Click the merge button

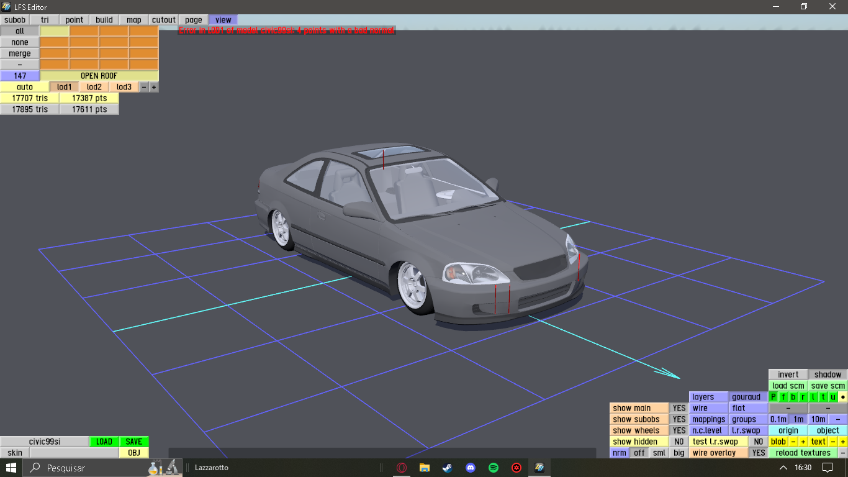[x=20, y=53]
